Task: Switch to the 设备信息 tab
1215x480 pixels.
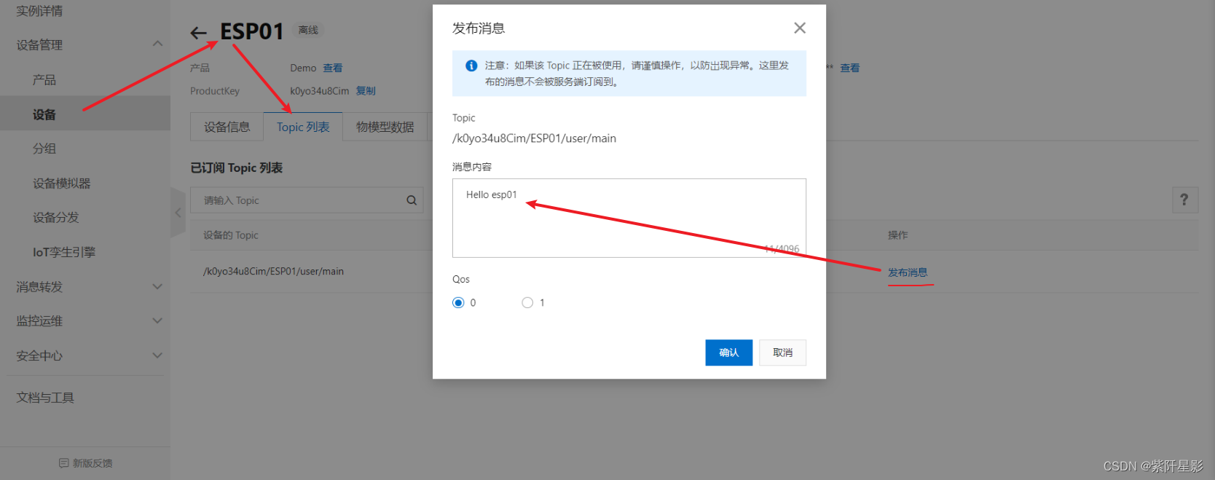Action: 227,127
